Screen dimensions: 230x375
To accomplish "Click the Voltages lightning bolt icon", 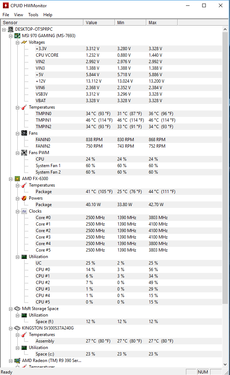I will pyautogui.click(x=24, y=42).
